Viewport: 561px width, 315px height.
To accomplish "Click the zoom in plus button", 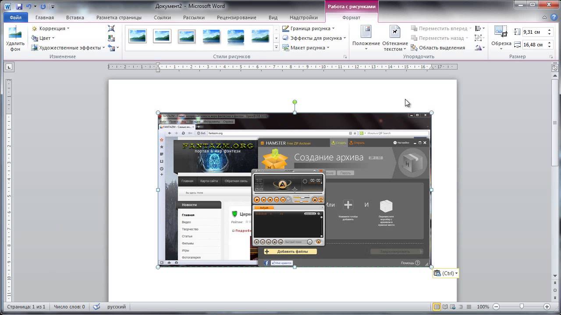I will tap(547, 307).
